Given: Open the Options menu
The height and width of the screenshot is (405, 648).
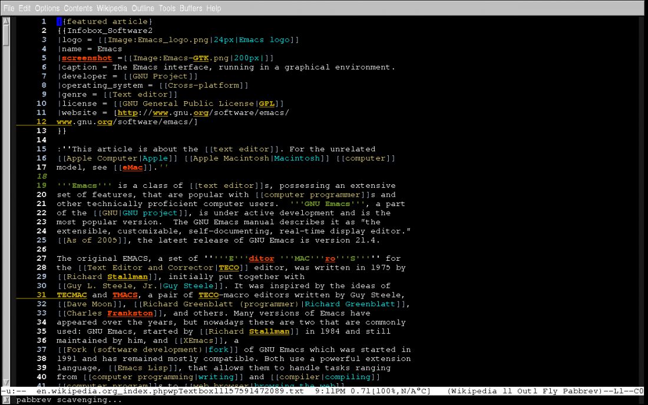Looking at the screenshot, I should [47, 8].
